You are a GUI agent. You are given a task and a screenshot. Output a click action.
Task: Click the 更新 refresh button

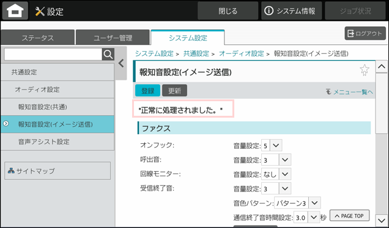(175, 91)
